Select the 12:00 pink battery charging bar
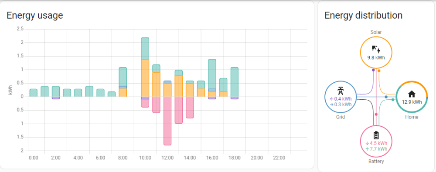436x172 pixels. click(167, 121)
